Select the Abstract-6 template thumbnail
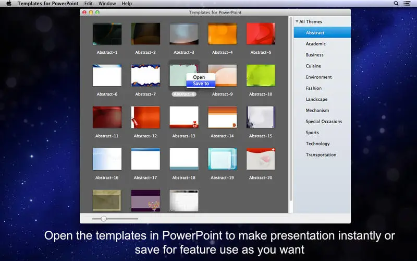This screenshot has height=261, width=417. pyautogui.click(x=107, y=75)
